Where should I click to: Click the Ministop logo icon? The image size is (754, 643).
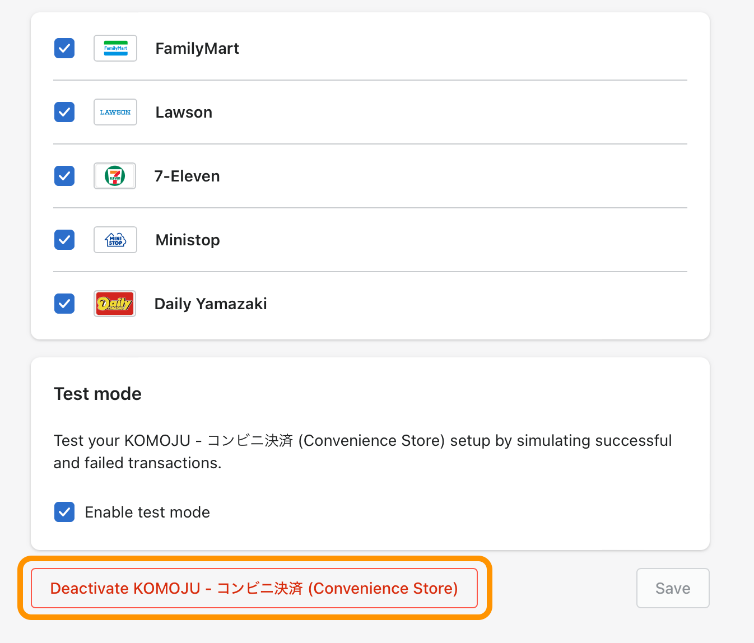(x=115, y=240)
